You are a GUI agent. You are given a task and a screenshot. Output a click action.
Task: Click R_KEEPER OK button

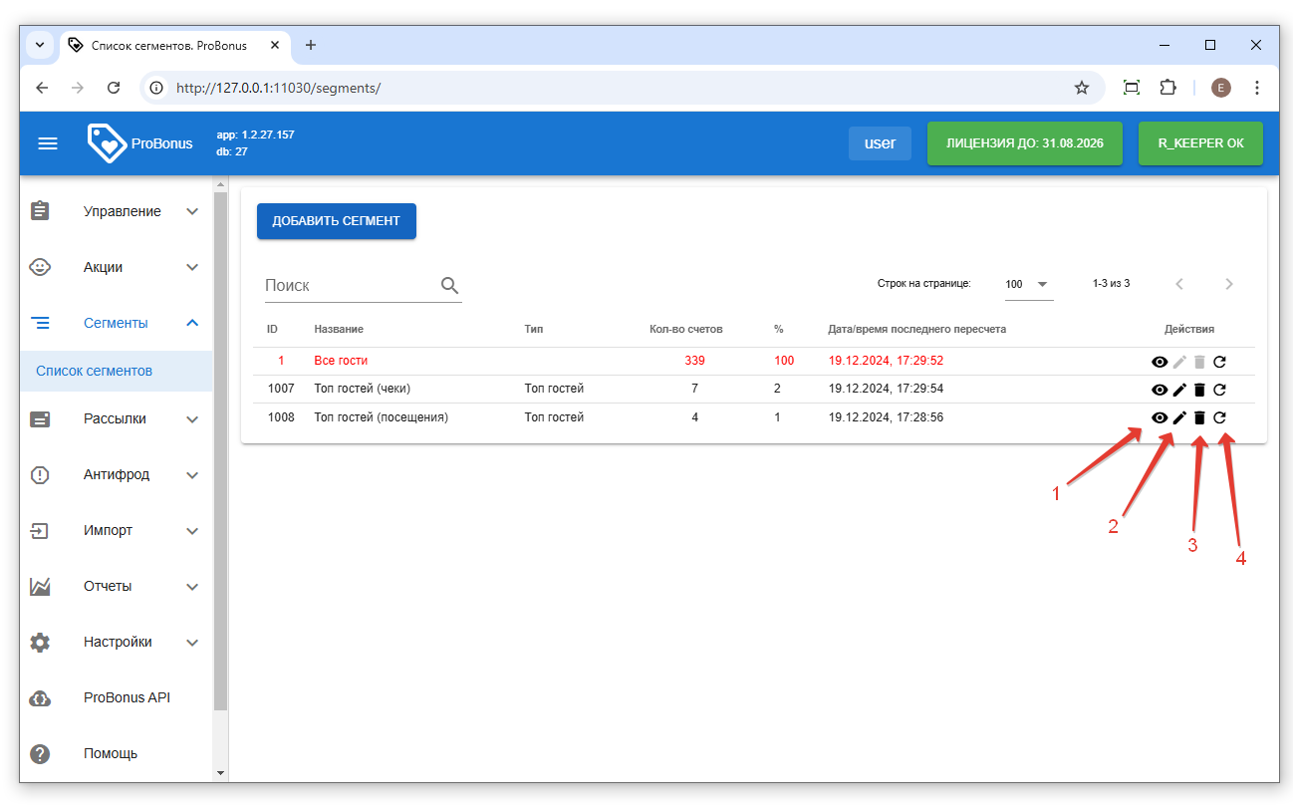[x=1200, y=143]
